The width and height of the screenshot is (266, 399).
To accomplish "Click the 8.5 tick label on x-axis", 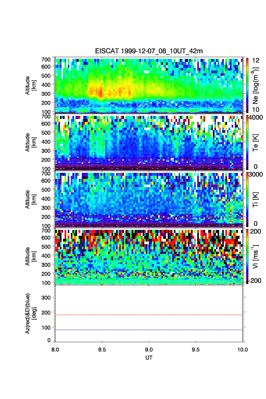I will (102, 349).
